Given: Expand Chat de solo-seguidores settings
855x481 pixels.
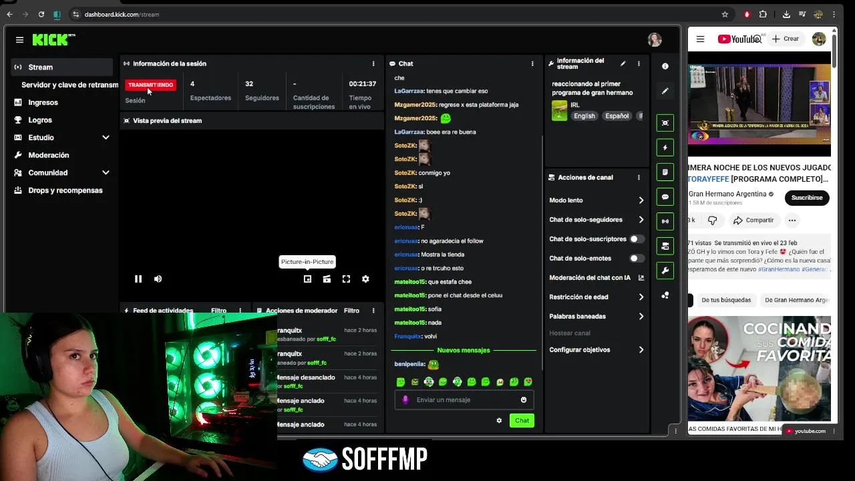Looking at the screenshot, I should click(x=596, y=220).
